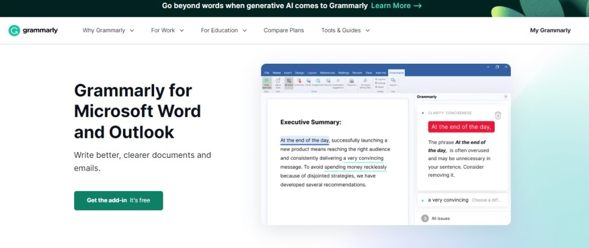Click the Close Grammarly ribbon icon

pyautogui.click(x=266, y=83)
